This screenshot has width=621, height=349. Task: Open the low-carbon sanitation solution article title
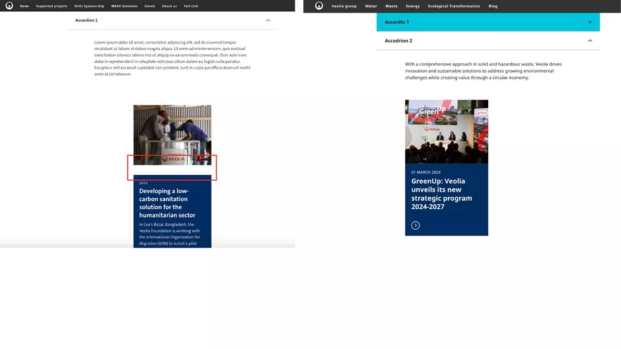(167, 203)
